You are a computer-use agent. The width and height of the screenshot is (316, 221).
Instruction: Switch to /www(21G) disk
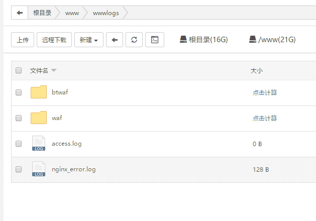click(272, 40)
